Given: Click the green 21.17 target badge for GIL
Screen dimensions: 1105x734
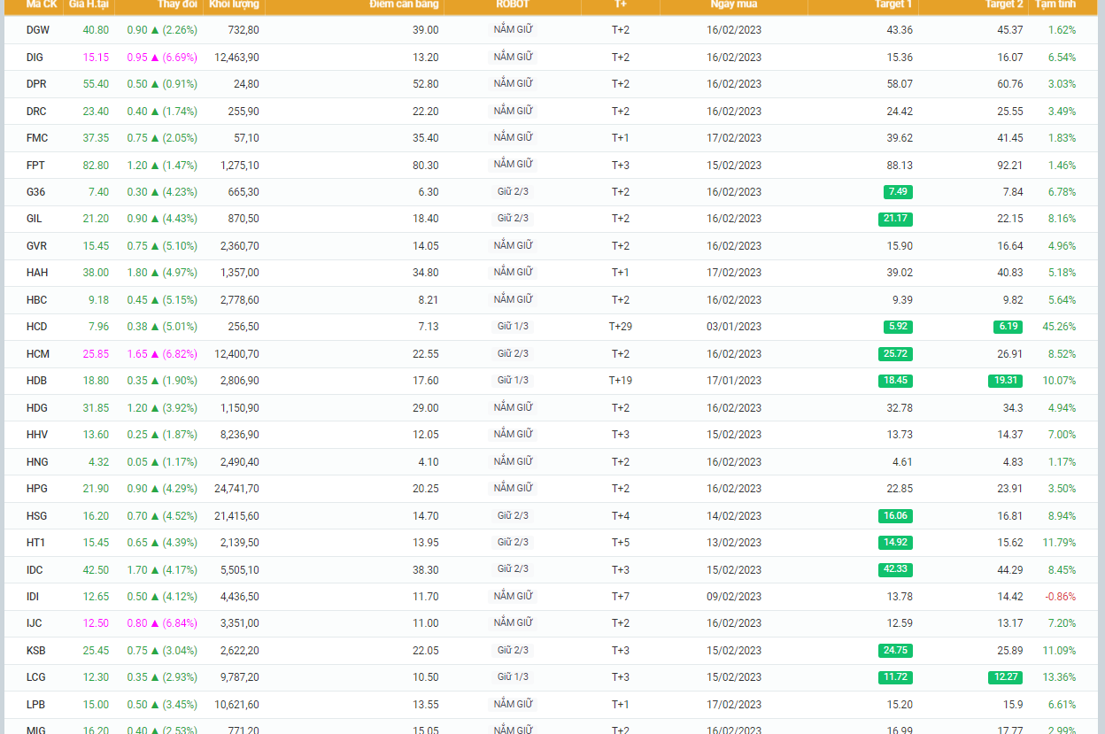Looking at the screenshot, I should tap(896, 219).
